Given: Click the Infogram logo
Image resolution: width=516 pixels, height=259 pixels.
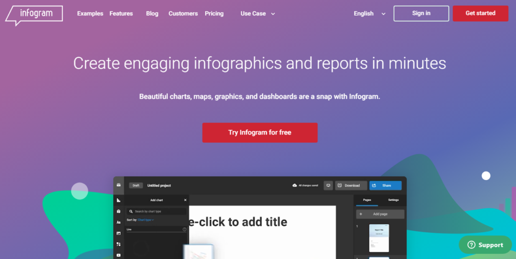Looking at the screenshot, I should (34, 15).
